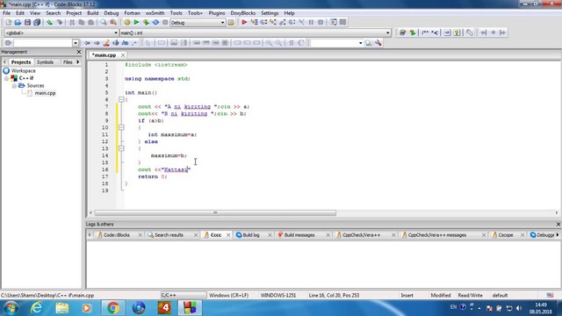Close the Management panel
The image size is (562, 316).
(x=79, y=52)
